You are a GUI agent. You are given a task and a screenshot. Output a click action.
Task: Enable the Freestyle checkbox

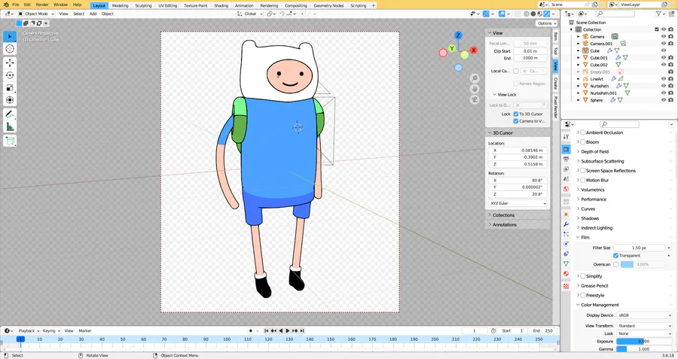583,296
